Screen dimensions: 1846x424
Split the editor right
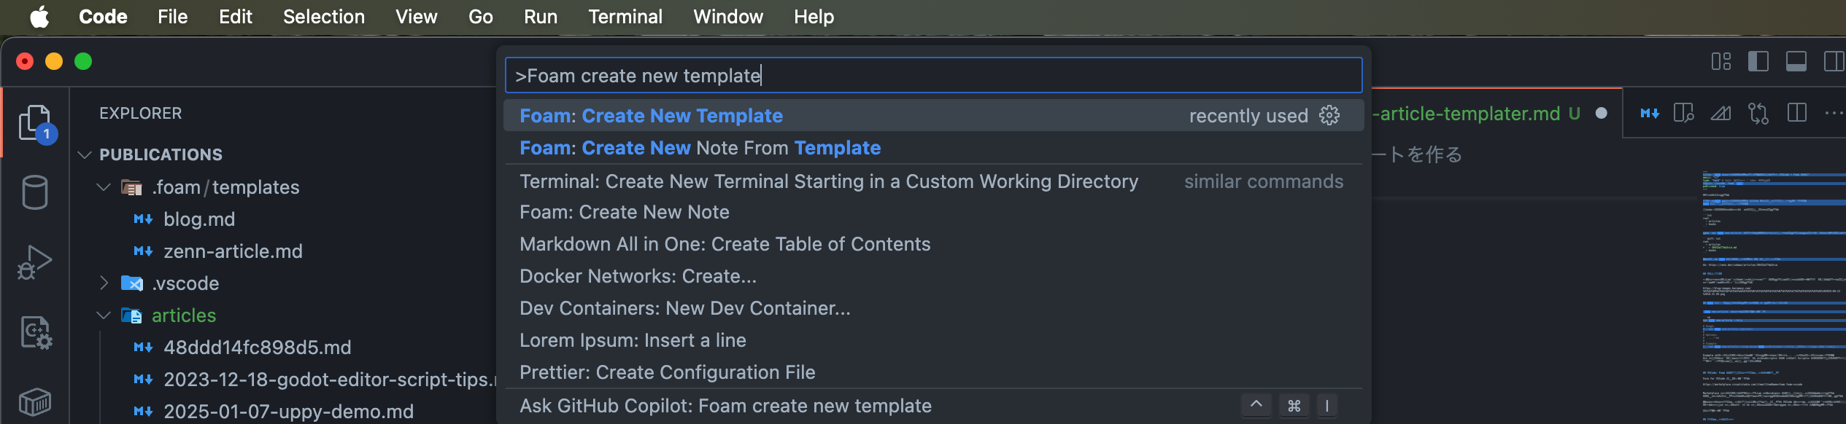1797,114
